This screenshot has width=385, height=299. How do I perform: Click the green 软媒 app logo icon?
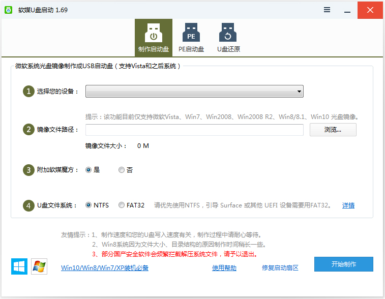point(8,10)
